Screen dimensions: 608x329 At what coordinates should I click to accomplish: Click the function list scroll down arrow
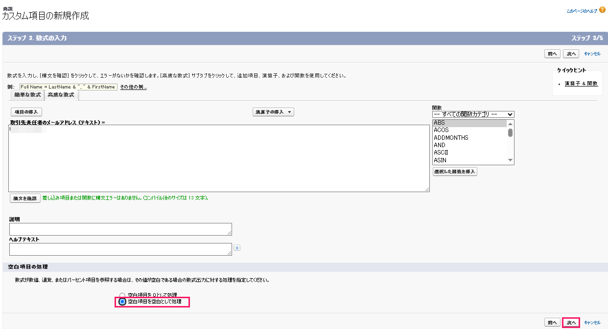point(510,160)
